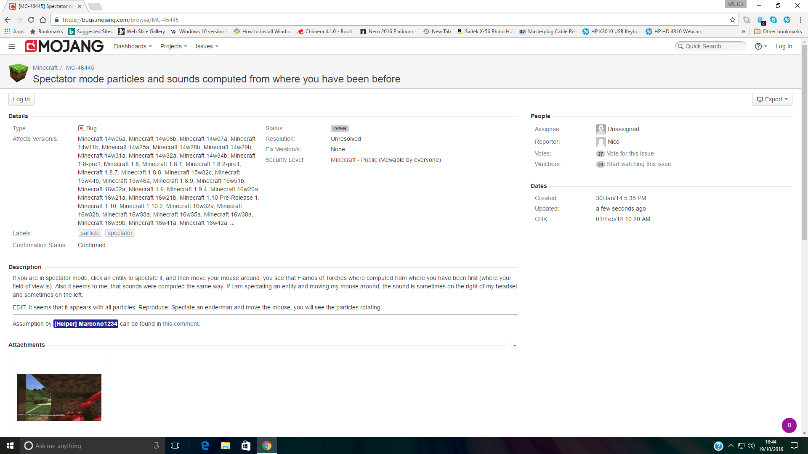The image size is (808, 454).
Task: Click the purple feedback bubble icon
Action: point(789,425)
